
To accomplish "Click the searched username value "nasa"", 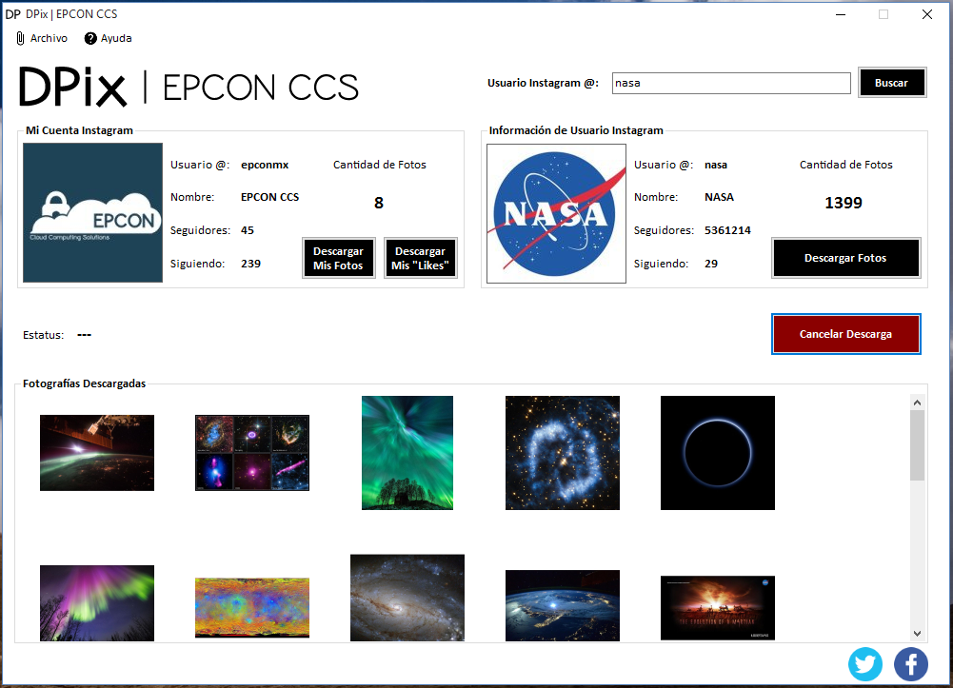I will pyautogui.click(x=716, y=165).
